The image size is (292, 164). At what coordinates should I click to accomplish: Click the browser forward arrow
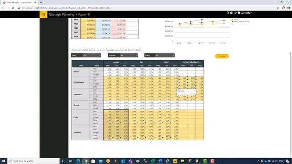coord(8,8)
